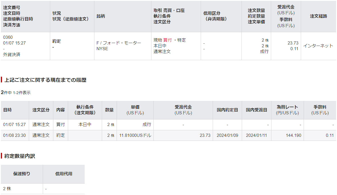Click the NYSE market label
337x195 pixels.
click(x=102, y=49)
